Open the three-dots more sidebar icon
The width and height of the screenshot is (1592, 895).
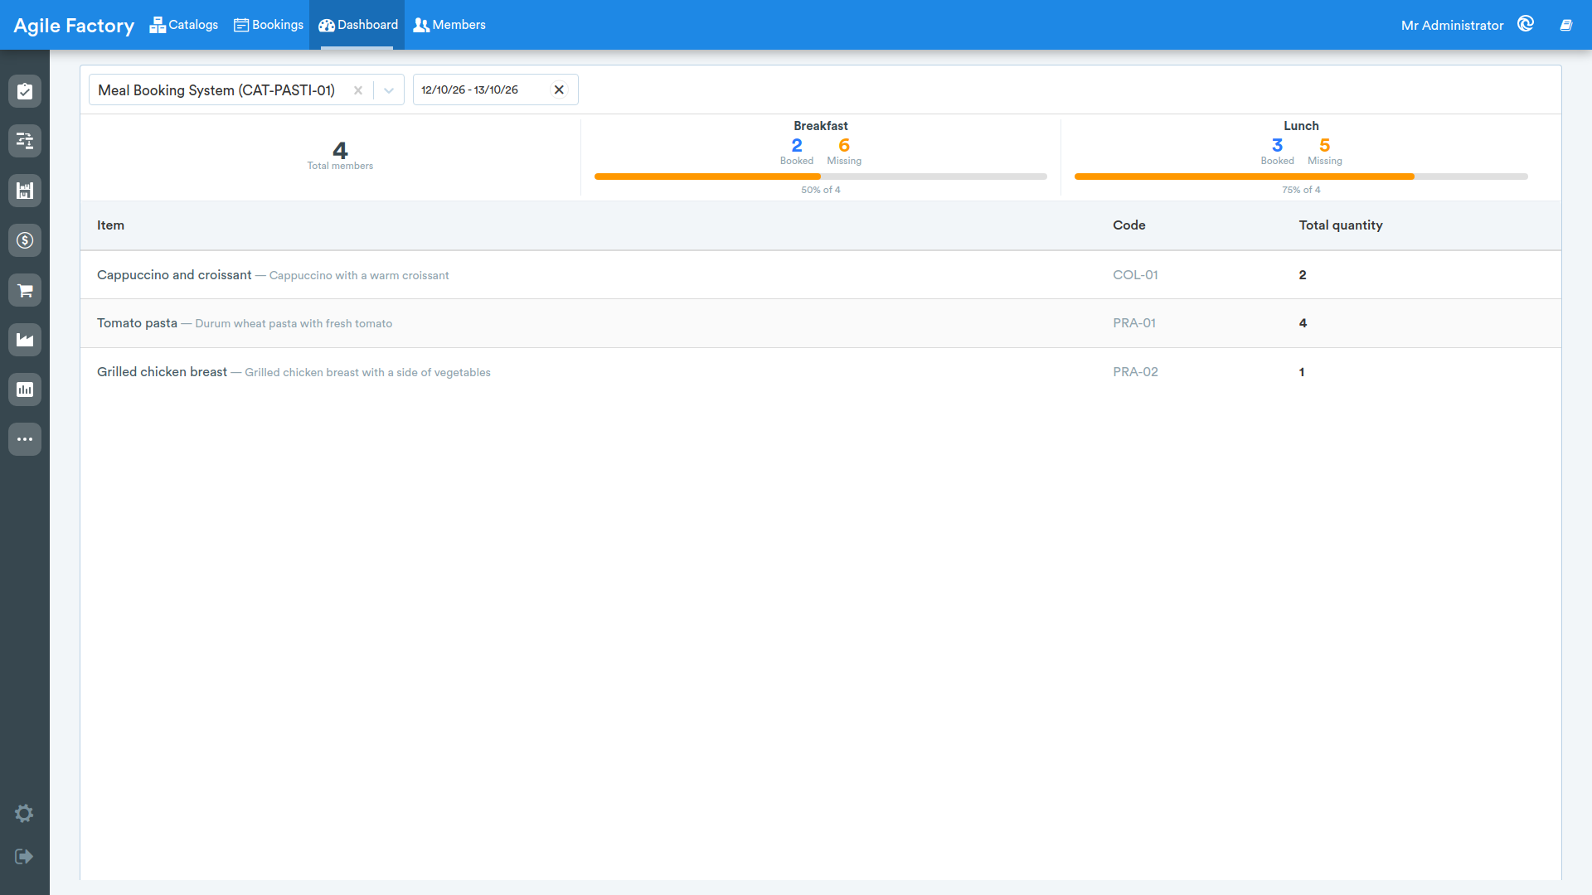25,439
